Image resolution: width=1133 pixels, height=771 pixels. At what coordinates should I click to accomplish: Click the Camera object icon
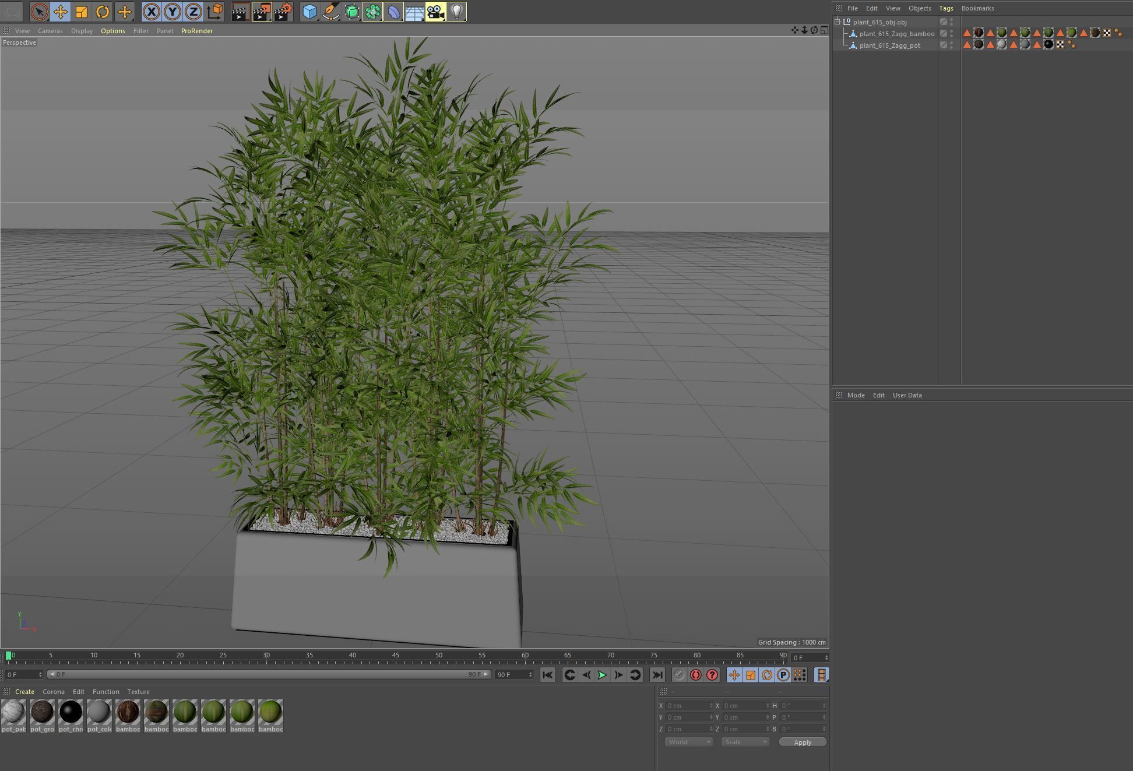click(435, 12)
